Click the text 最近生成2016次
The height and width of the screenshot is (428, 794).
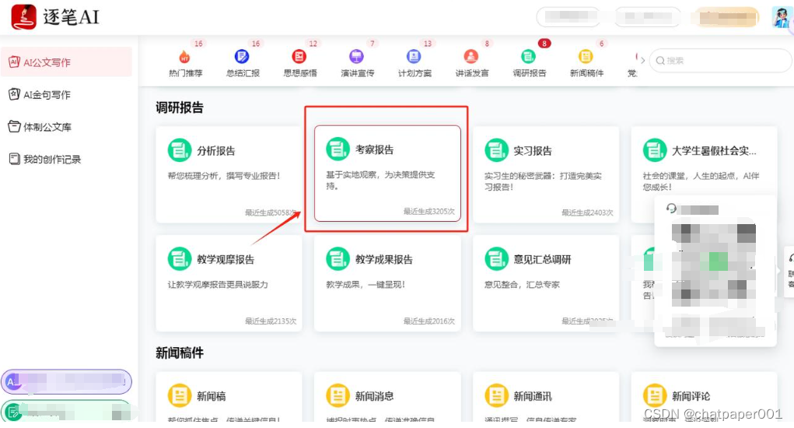point(429,321)
